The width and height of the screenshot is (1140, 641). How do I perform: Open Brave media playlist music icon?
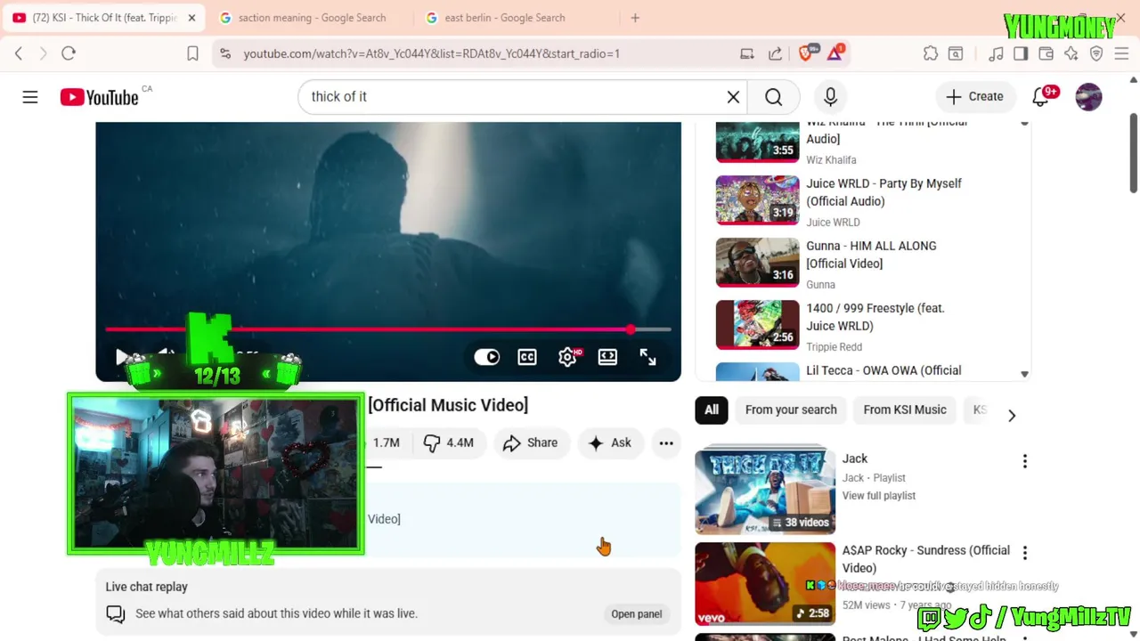coord(996,53)
